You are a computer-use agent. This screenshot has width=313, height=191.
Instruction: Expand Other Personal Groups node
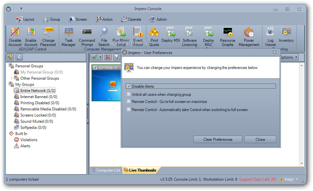coord(12,78)
